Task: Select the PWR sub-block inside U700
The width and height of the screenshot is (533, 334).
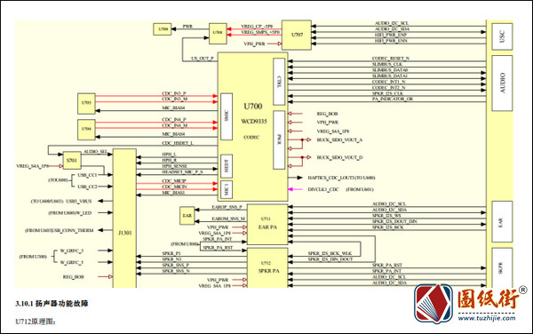Action: pyautogui.click(x=279, y=140)
